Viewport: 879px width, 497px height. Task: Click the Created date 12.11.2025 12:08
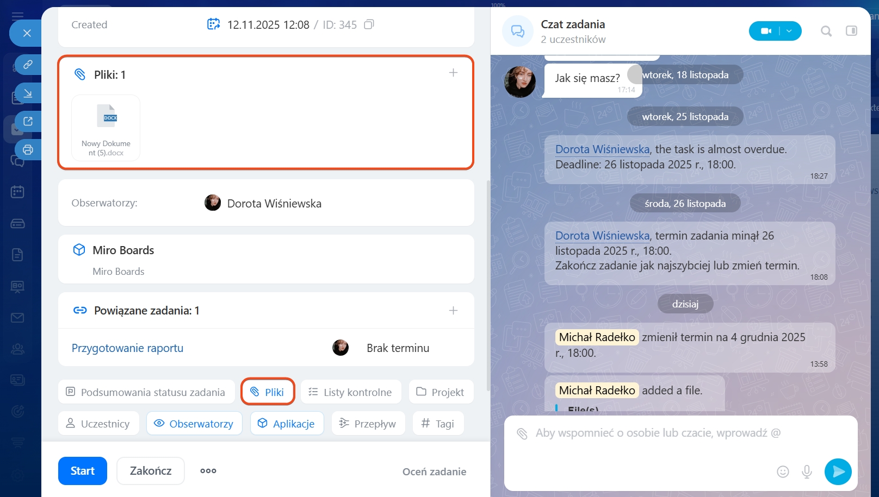pyautogui.click(x=268, y=25)
